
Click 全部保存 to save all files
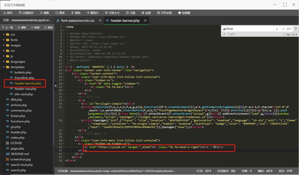pos(26,13)
